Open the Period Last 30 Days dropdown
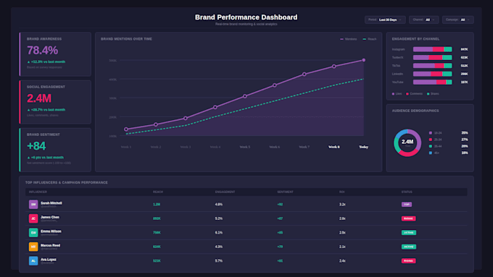This screenshot has width=493, height=277. (x=385, y=20)
